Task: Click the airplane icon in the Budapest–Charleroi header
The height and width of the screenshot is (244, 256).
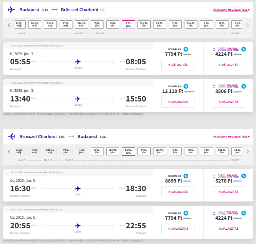Action: pos(11,10)
